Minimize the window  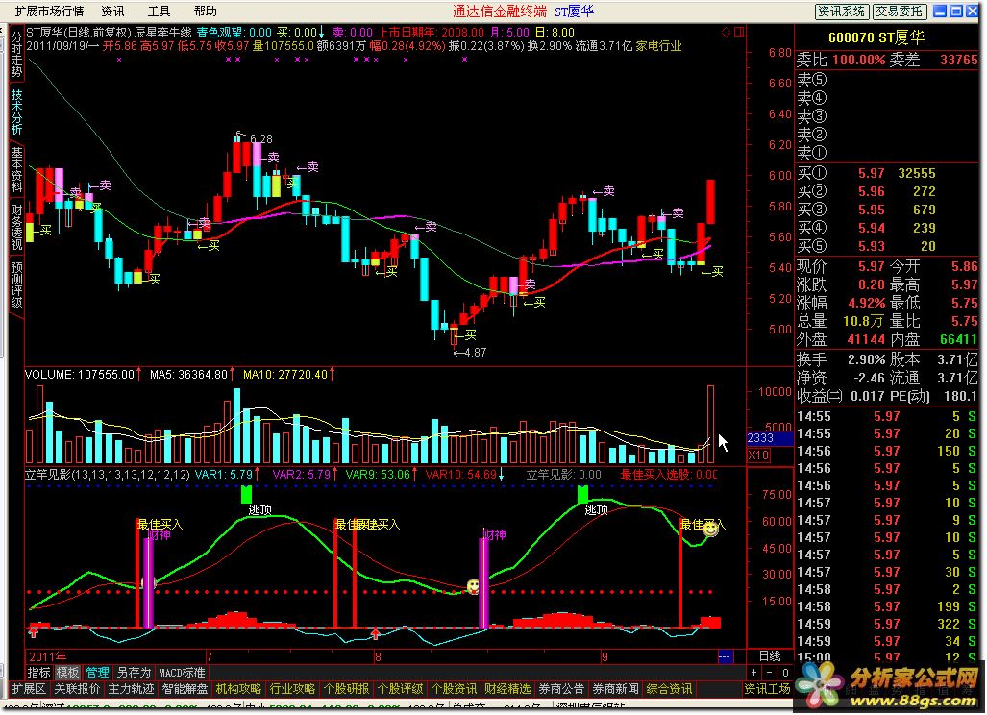click(939, 12)
